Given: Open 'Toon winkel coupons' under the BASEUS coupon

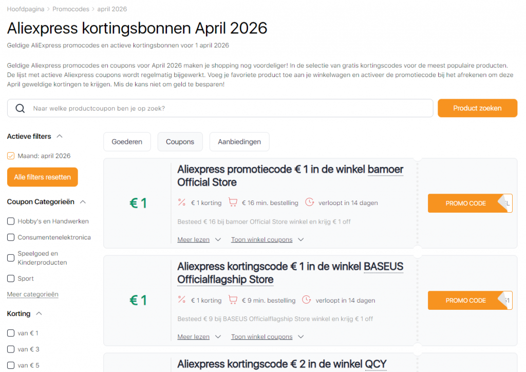Looking at the screenshot, I should tap(261, 337).
